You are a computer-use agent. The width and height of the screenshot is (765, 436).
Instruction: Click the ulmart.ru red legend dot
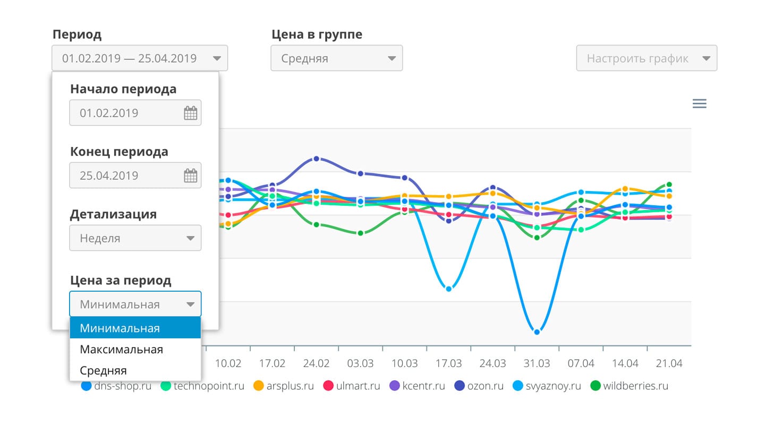(x=328, y=386)
